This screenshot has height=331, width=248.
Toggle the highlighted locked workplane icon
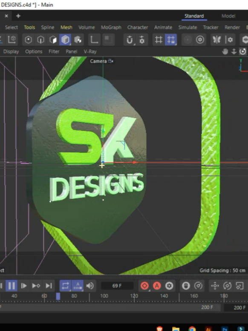click(x=171, y=40)
